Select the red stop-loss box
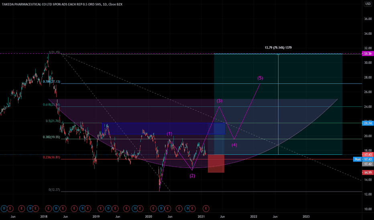 [216, 164]
